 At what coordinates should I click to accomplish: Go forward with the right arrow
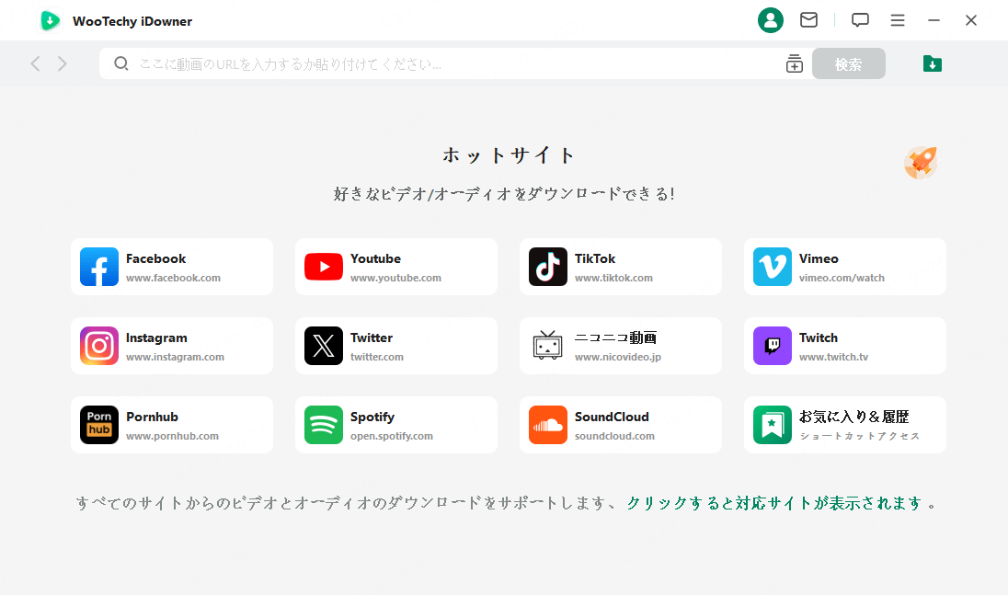pos(63,63)
